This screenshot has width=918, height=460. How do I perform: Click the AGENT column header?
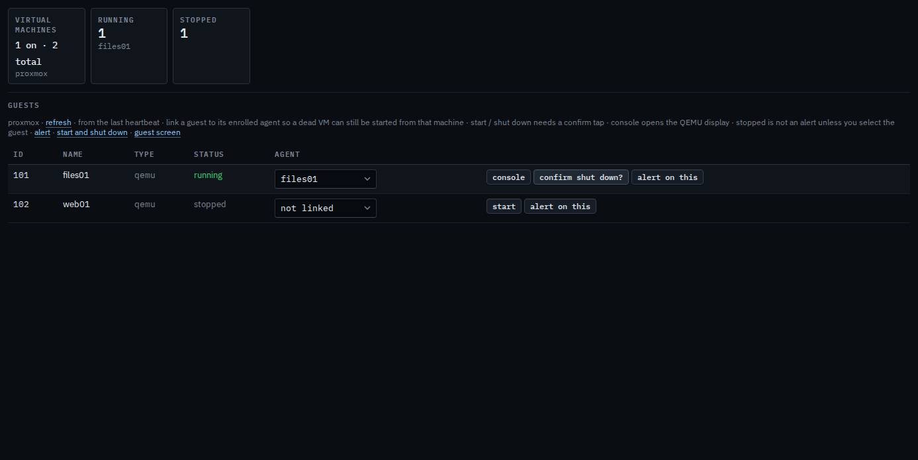(287, 154)
